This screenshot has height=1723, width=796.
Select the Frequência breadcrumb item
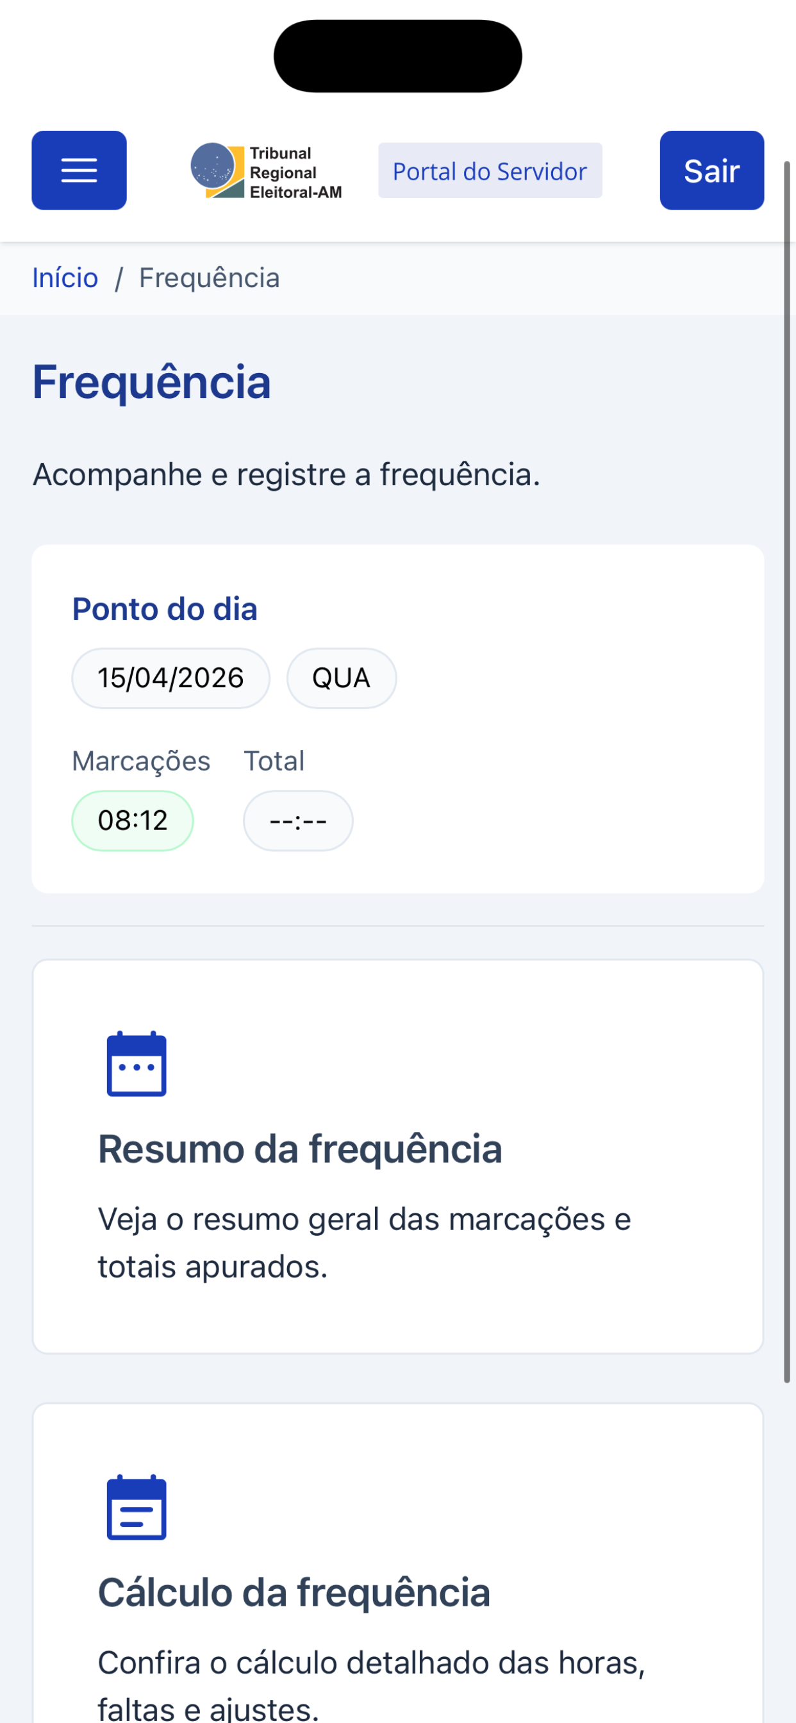tap(210, 278)
